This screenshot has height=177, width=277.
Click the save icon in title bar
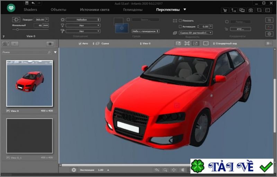click(27, 3)
